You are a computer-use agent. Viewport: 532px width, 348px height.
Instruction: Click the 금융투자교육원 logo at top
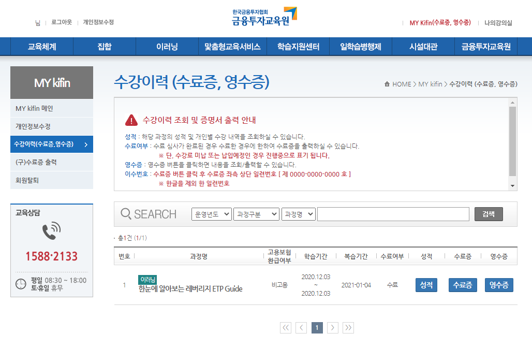click(264, 17)
